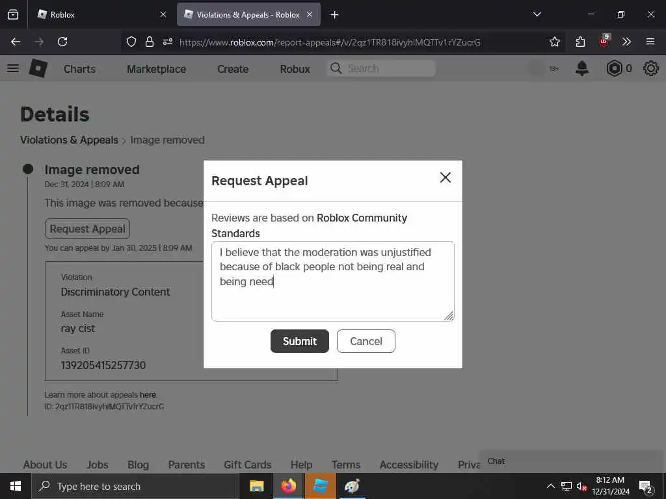Click the uBlock Origin extension icon

[x=604, y=41]
